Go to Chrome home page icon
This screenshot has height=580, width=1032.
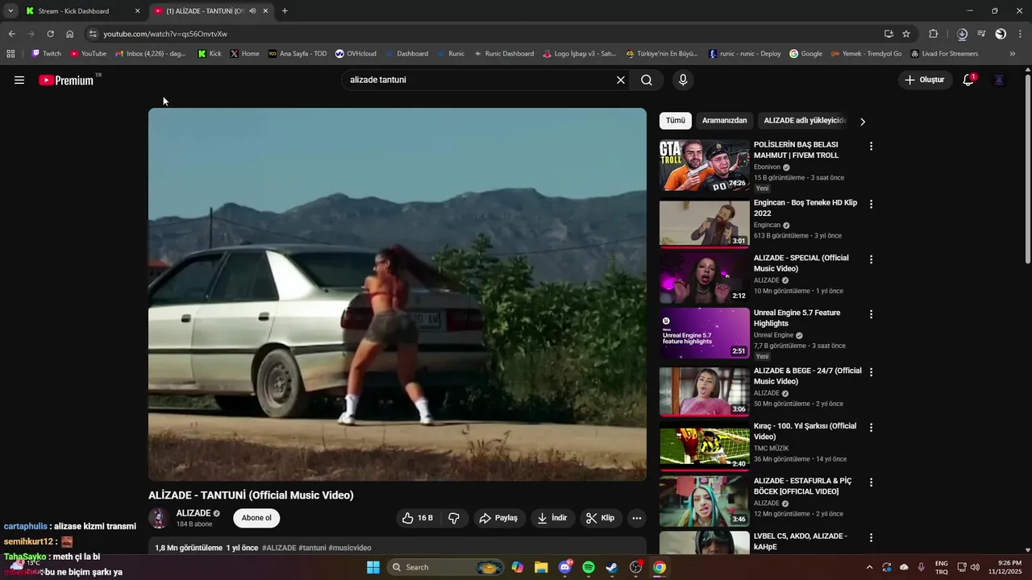pyautogui.click(x=70, y=34)
